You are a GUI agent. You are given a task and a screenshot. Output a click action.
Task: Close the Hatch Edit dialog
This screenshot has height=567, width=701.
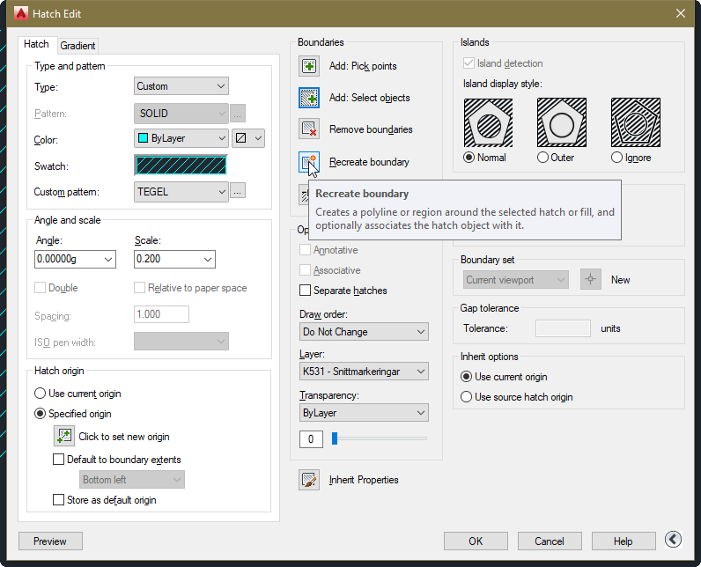(x=681, y=13)
